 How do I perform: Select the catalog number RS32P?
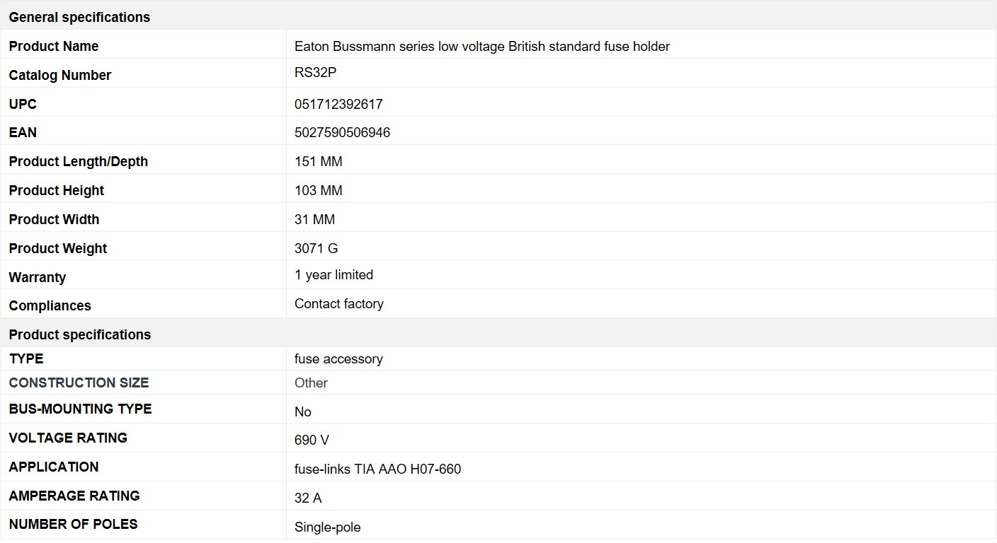[315, 72]
